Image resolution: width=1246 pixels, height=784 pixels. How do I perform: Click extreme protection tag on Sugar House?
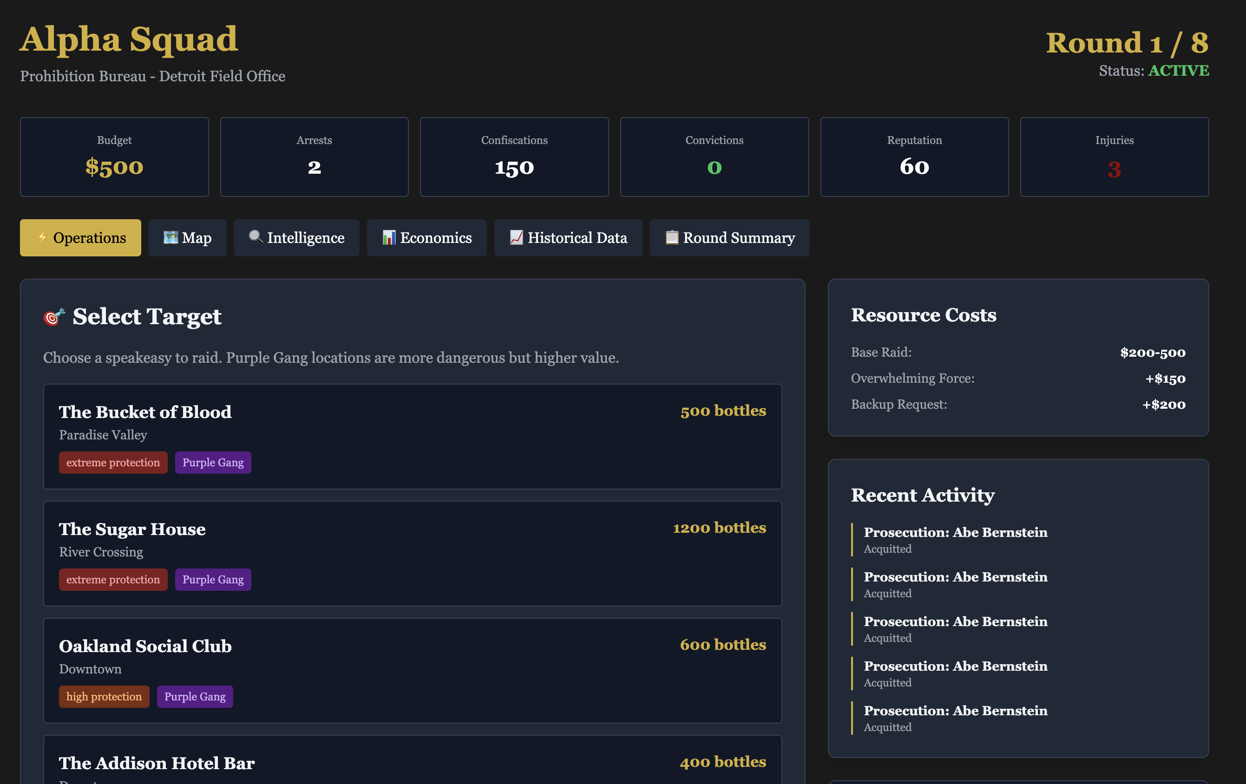[113, 579]
